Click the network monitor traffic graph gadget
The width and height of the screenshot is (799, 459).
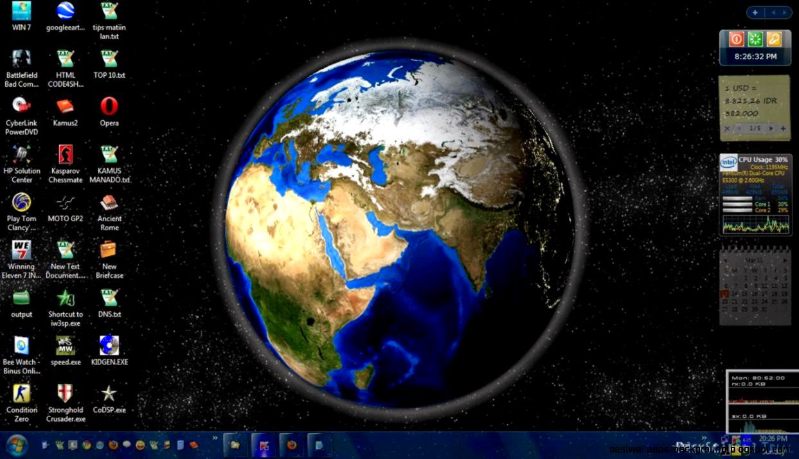[x=762, y=402]
